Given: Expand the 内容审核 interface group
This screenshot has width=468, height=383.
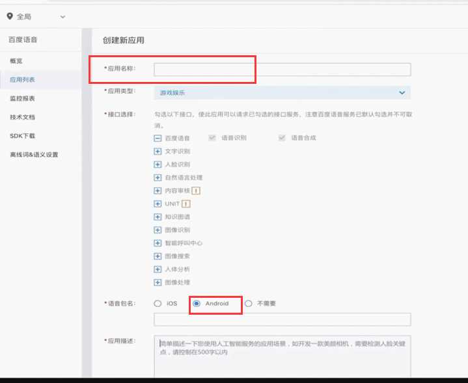Looking at the screenshot, I should tap(158, 191).
